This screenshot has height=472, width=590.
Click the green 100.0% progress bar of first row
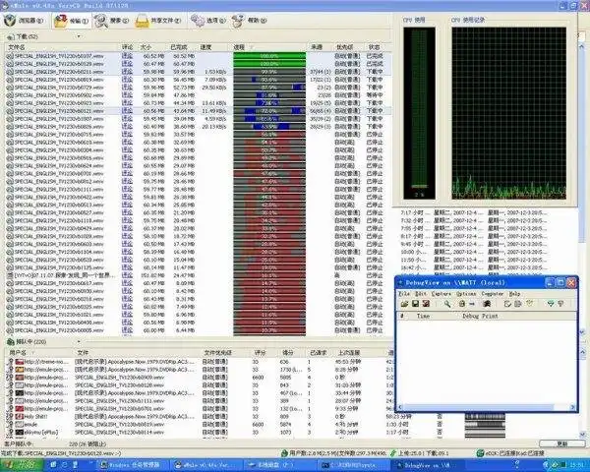pos(269,56)
